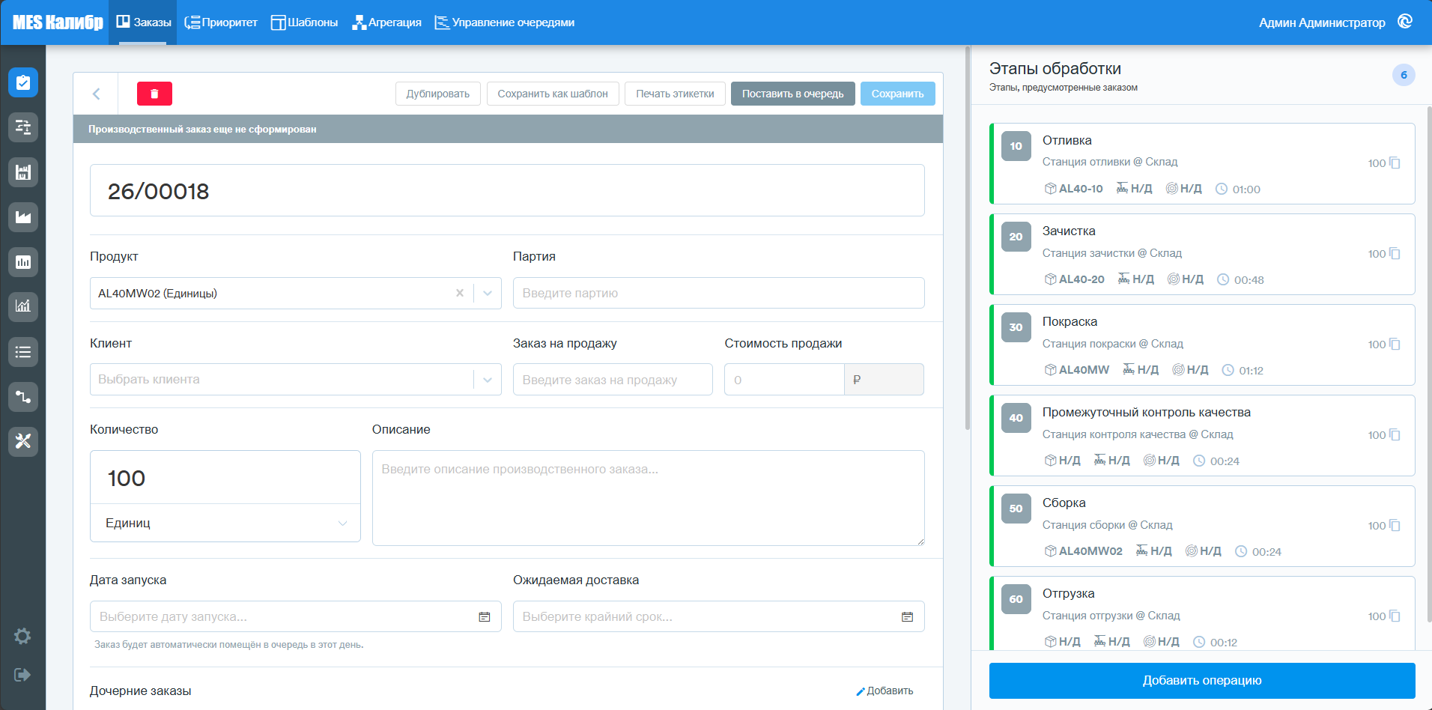Click the Партия input field
Screen dimensions: 1432x710
coord(718,293)
